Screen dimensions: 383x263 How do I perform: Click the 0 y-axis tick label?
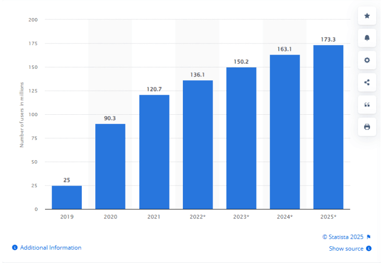tap(36, 209)
